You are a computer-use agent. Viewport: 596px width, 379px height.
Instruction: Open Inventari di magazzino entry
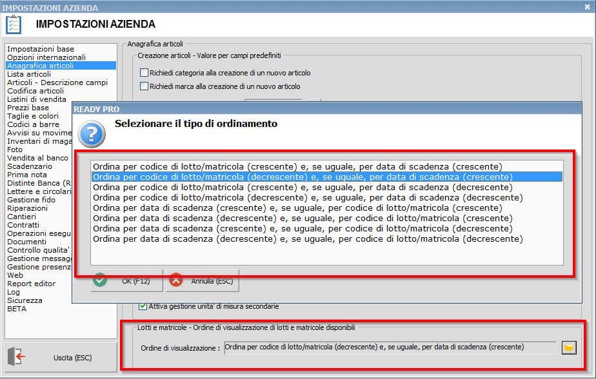click(39, 141)
